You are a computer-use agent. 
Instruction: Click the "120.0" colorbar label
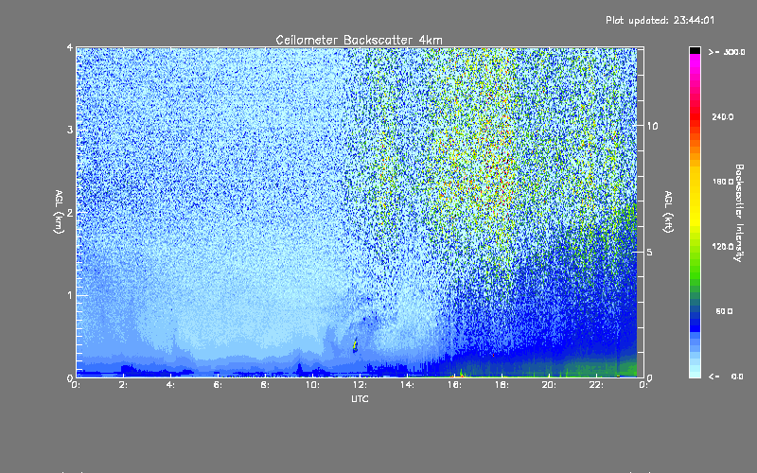tap(723, 246)
